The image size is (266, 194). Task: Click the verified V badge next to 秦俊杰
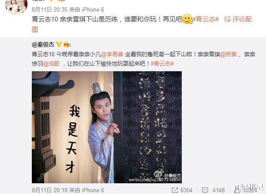[x=59, y=44]
